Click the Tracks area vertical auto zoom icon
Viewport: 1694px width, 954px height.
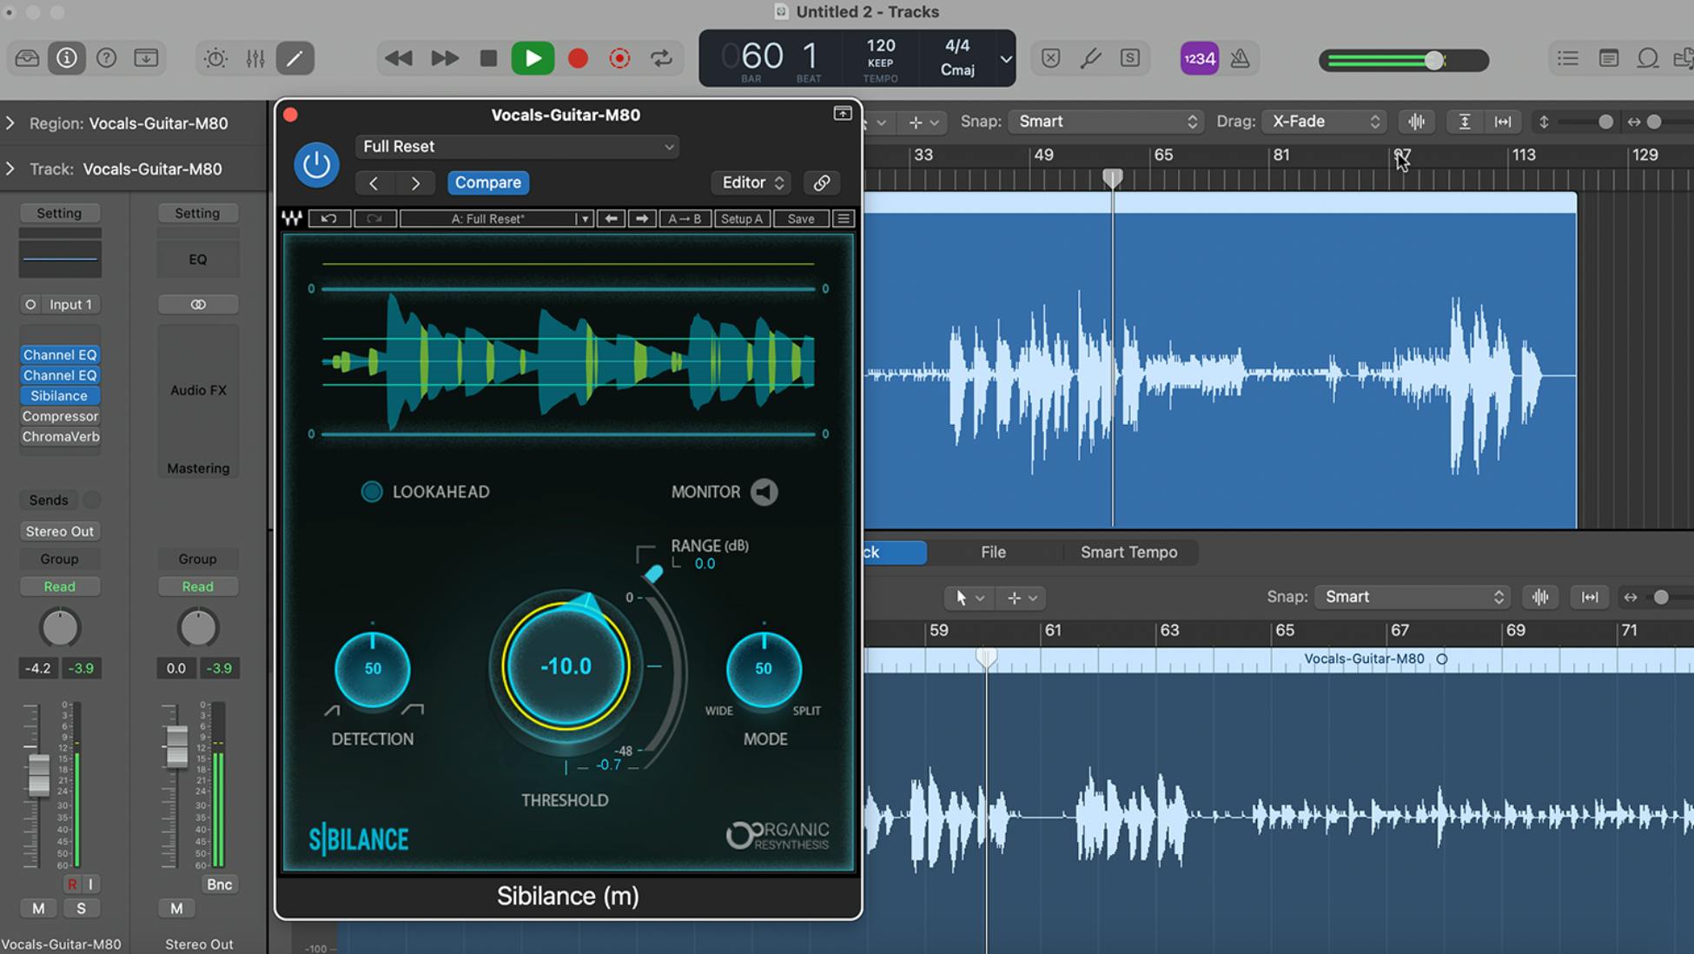[x=1465, y=122]
